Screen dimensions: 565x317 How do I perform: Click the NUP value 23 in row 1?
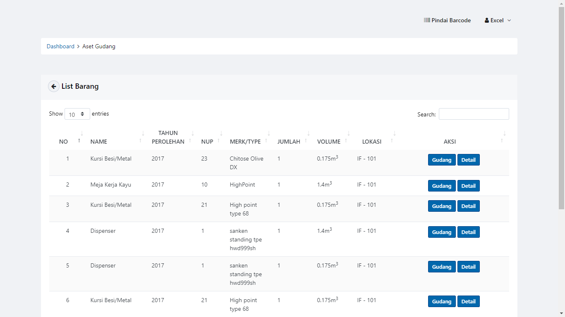204,158
